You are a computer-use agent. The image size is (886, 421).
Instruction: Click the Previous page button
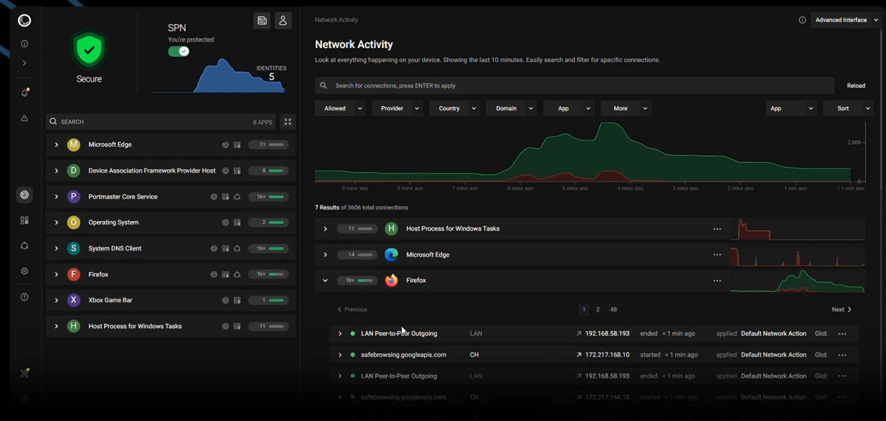tap(352, 309)
